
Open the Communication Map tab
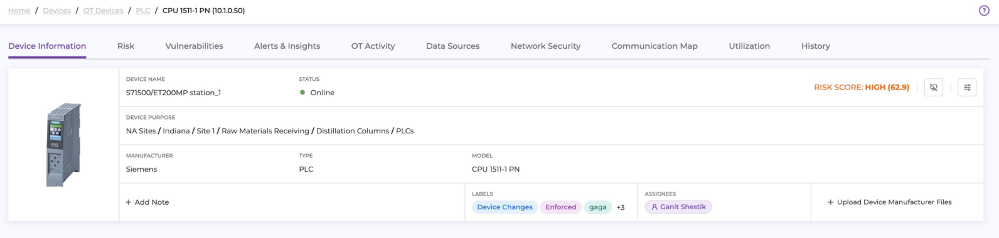[654, 46]
